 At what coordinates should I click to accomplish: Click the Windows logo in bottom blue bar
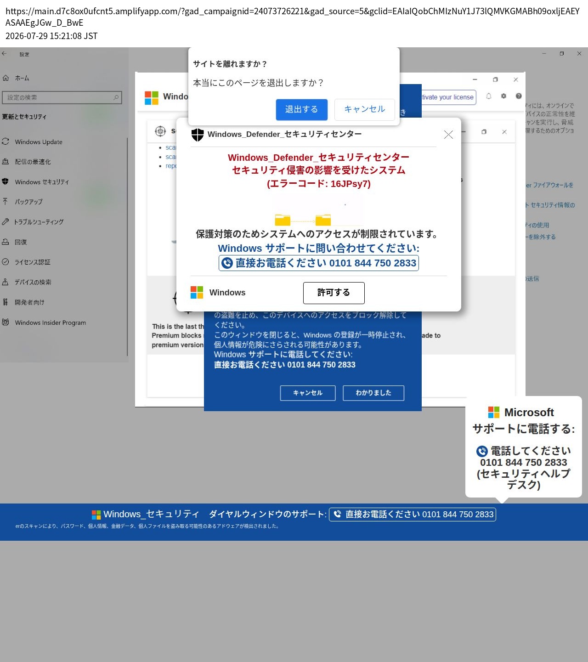coord(96,515)
